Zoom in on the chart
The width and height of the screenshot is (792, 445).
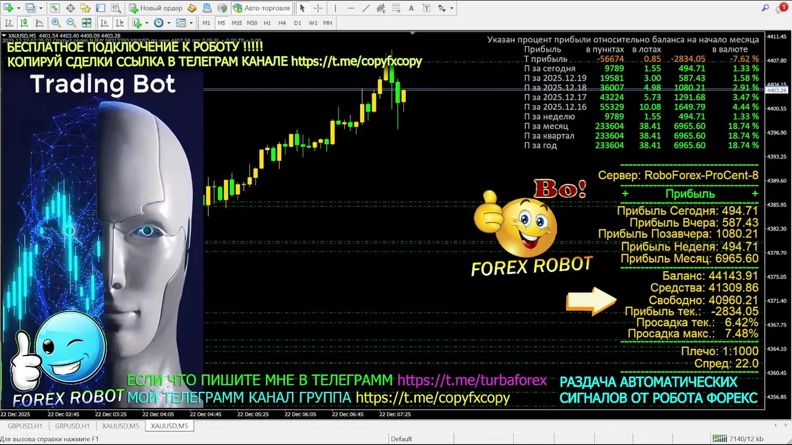56,23
